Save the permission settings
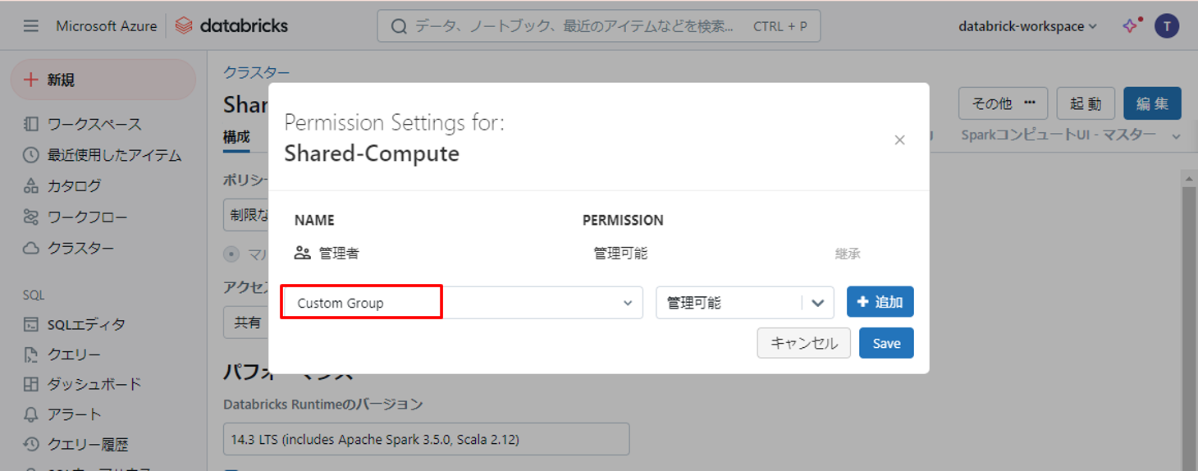Screen dimensions: 1198x471 (x=886, y=343)
